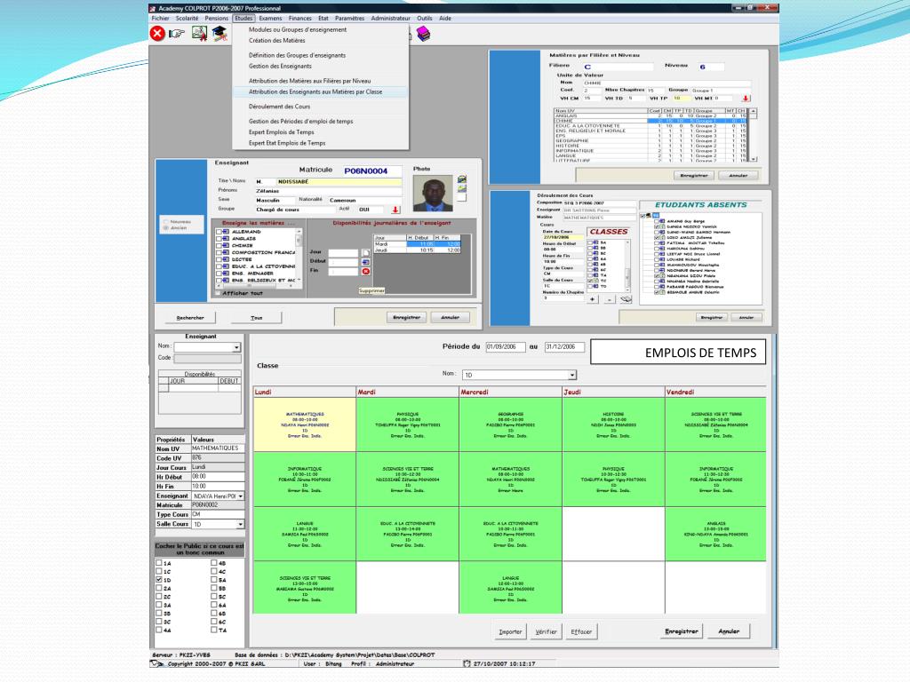
Task: Click the Période end date 31/12/2006 field
Action: pos(564,347)
